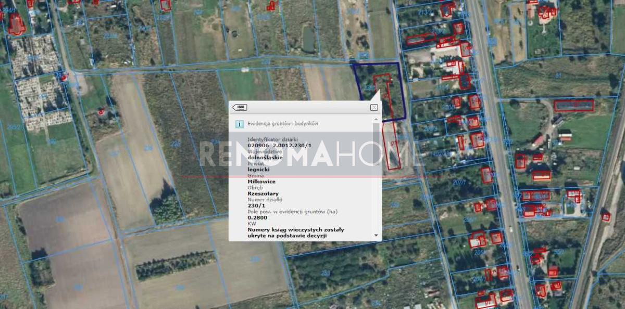Click the popup scrollbar down arrow

click(x=376, y=235)
